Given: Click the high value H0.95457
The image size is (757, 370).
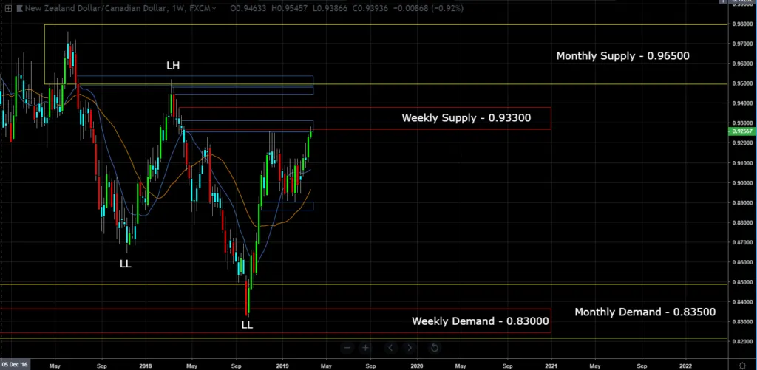Looking at the screenshot, I should pos(291,8).
